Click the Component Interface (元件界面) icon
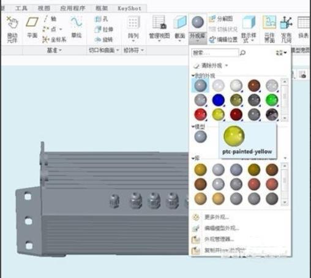This screenshot has width=311, height=278. tap(269, 22)
